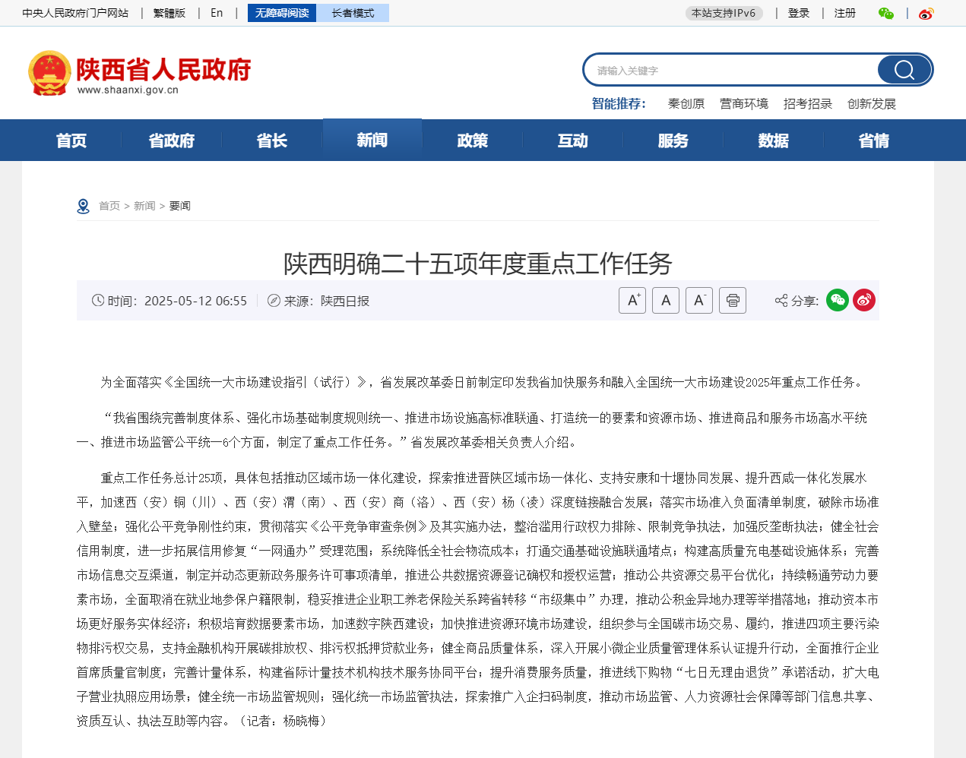Switch to En English version
The height and width of the screenshot is (758, 966).
click(x=217, y=13)
